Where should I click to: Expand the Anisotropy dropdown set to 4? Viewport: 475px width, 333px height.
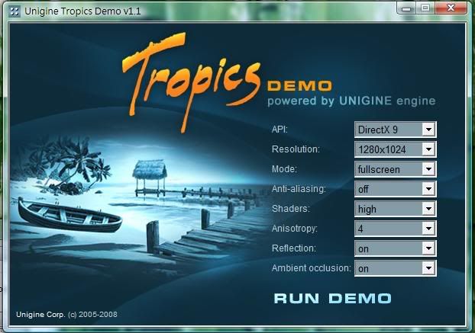395,229
